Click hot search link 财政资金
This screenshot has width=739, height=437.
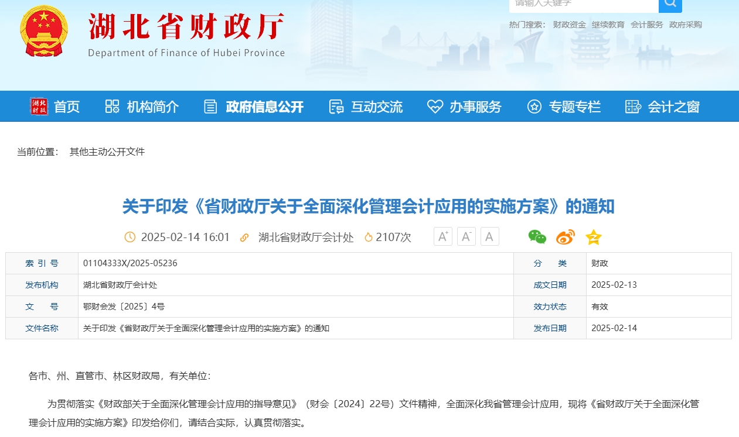(569, 25)
